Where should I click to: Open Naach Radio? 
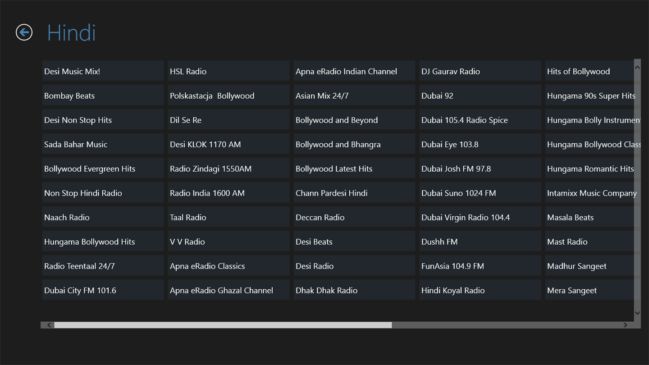[x=103, y=217]
